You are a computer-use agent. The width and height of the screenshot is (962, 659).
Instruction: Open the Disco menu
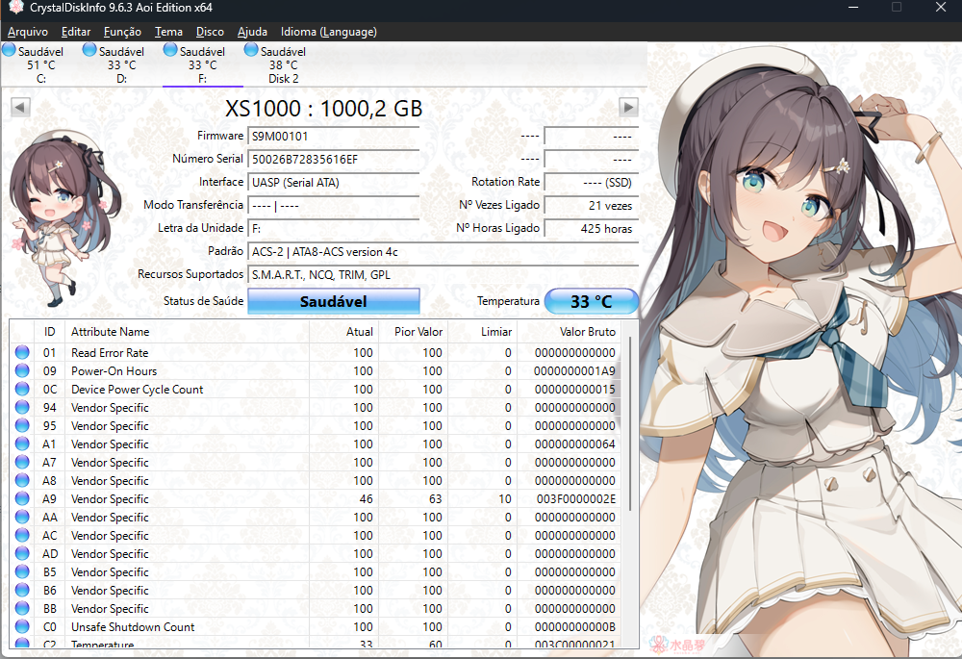(x=210, y=32)
